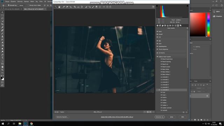The height and width of the screenshot is (126, 224).
Task: Choose the Radial Filter tool
Action: 100,7
